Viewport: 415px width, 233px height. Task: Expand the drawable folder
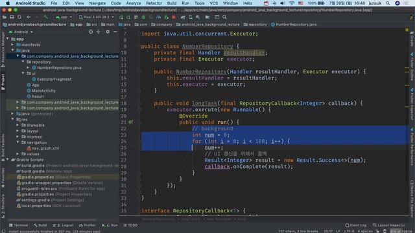[x=18, y=125]
